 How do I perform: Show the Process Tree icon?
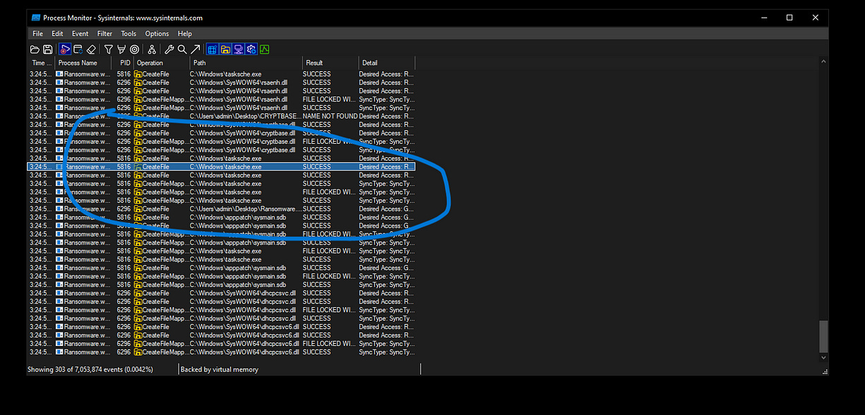point(152,49)
